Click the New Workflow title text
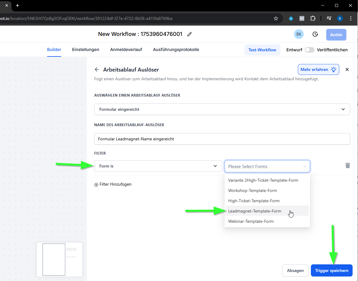 point(140,34)
